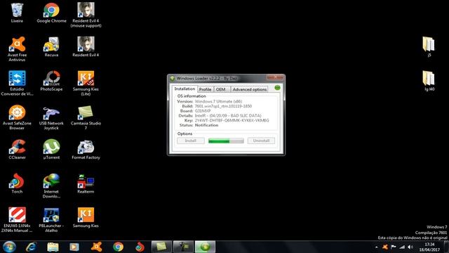Screen dimensions: 449x253
Task: Launch Windows Media Player from taskbar
Action: click(74, 247)
